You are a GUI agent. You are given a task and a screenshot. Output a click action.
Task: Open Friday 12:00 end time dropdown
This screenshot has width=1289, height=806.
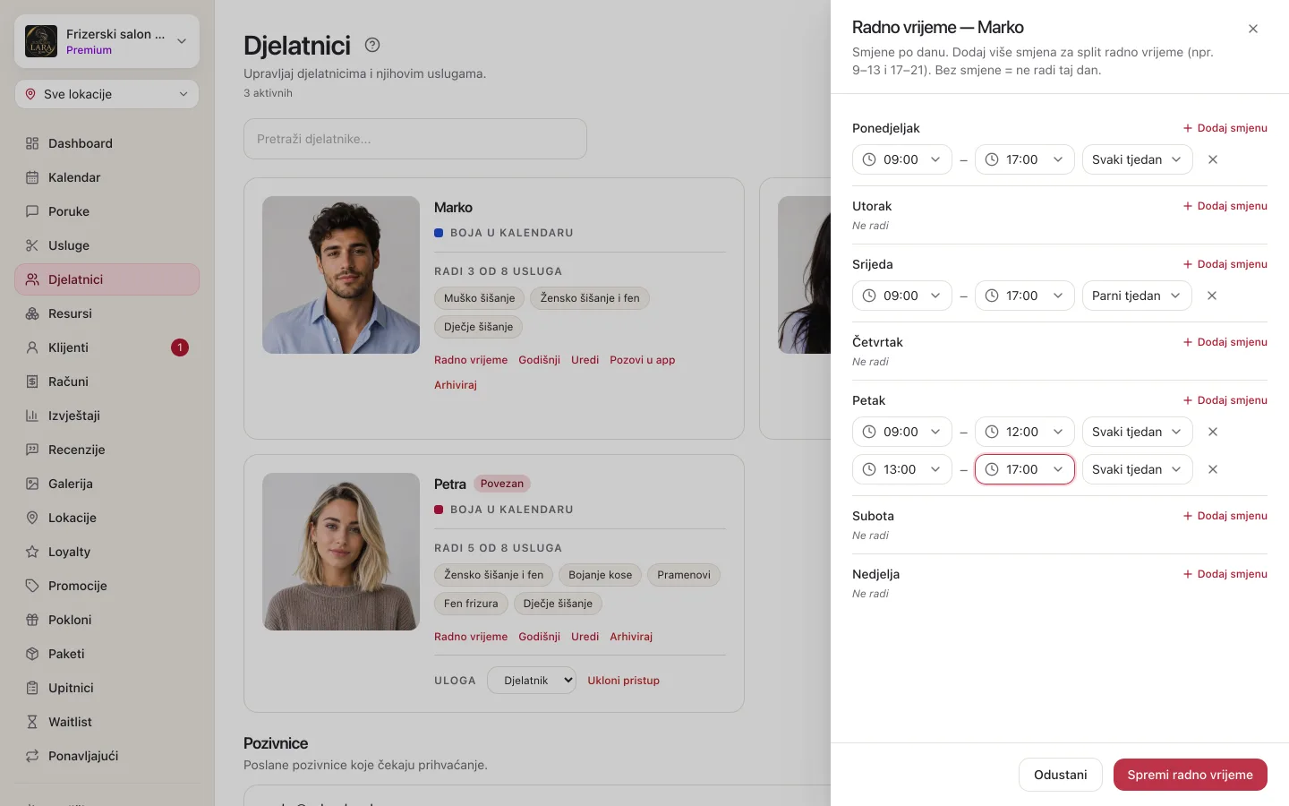coord(1025,432)
